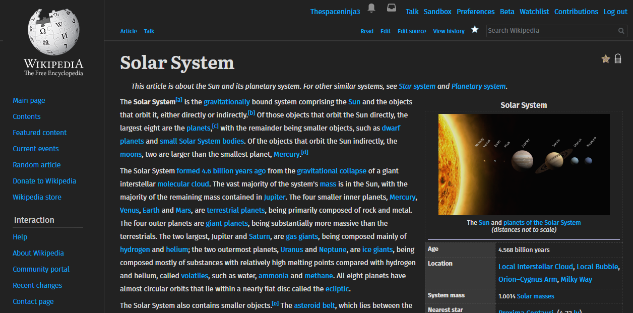Open the Jupiter article link
The height and width of the screenshot is (313, 633).
(275, 197)
